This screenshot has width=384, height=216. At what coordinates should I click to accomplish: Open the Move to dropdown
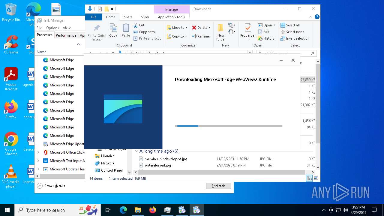click(177, 28)
